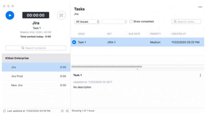205x113 pixels.
Task: Click the refresh icon next to Last updated
Action: click(4, 111)
